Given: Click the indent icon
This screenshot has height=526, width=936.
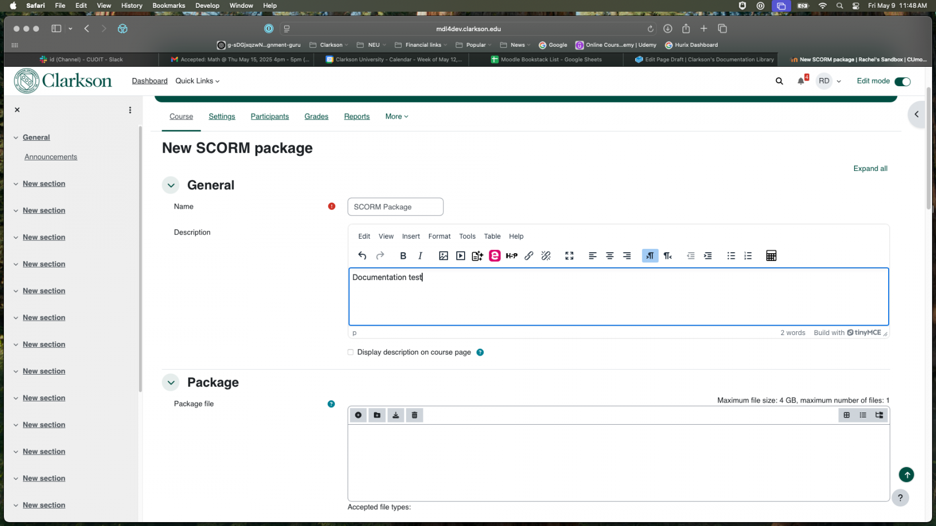Looking at the screenshot, I should (x=708, y=255).
